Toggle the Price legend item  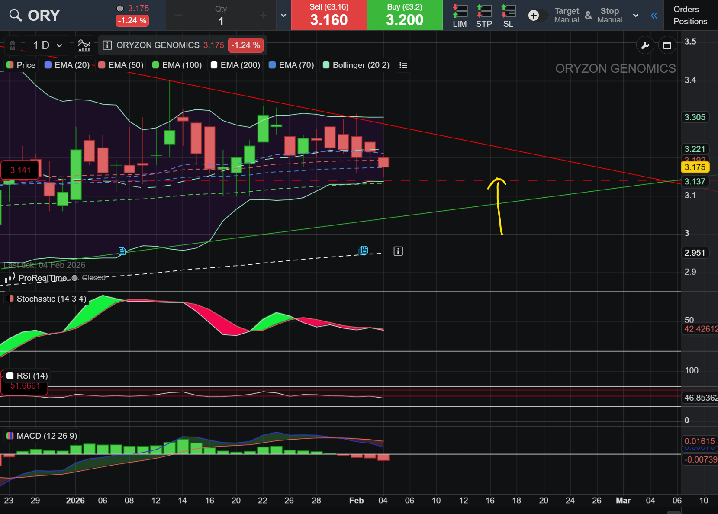pyautogui.click(x=21, y=65)
